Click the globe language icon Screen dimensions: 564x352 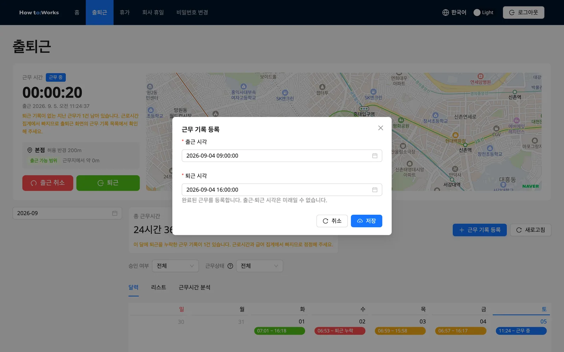pyautogui.click(x=446, y=13)
